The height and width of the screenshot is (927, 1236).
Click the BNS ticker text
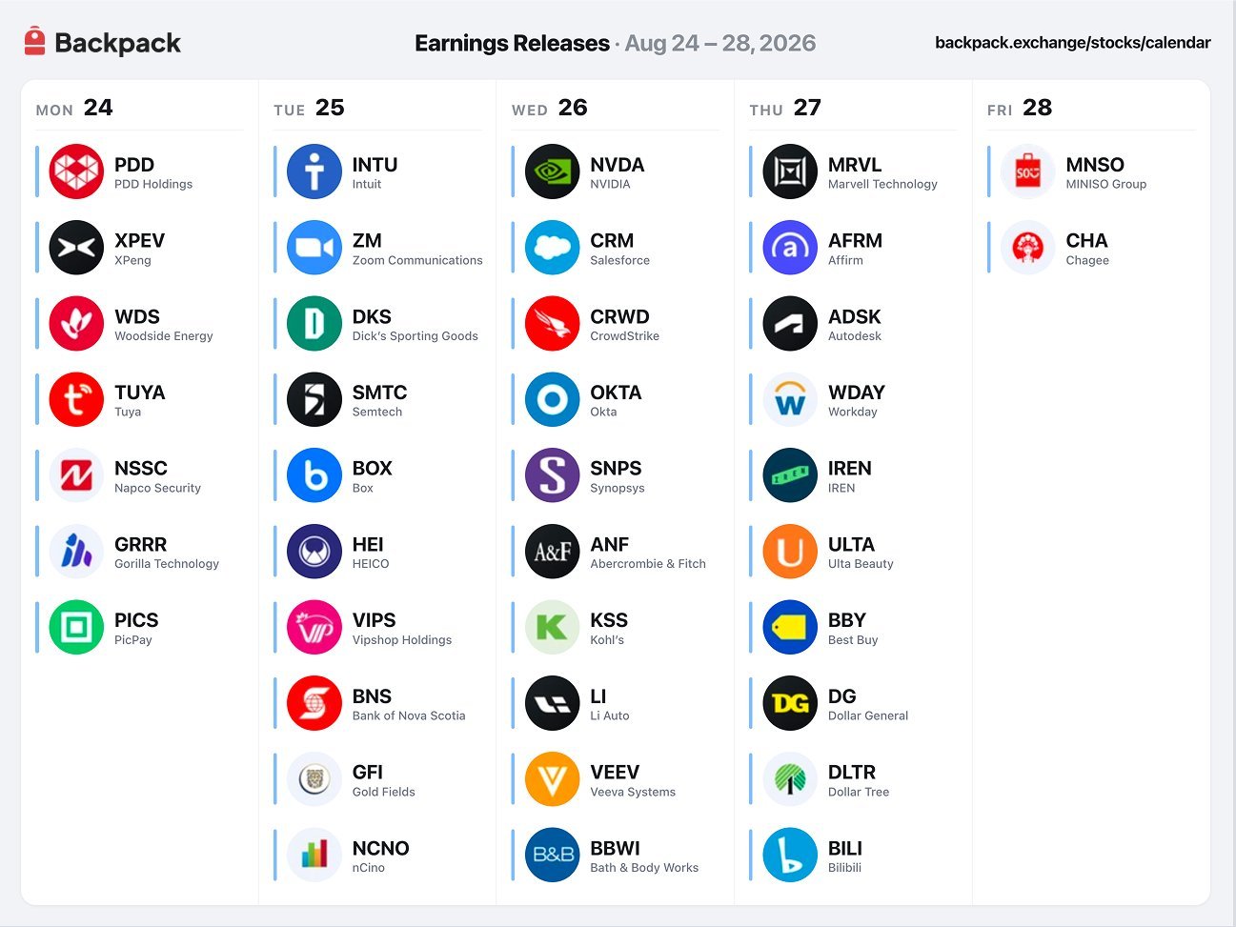372,696
